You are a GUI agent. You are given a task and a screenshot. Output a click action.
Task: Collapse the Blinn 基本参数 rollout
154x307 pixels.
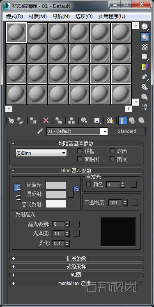76,170
